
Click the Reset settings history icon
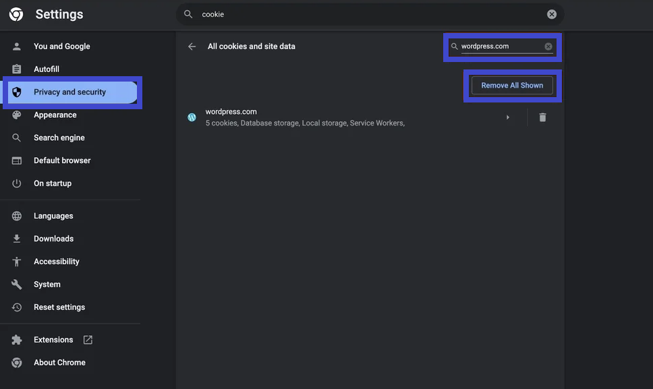[x=17, y=307]
